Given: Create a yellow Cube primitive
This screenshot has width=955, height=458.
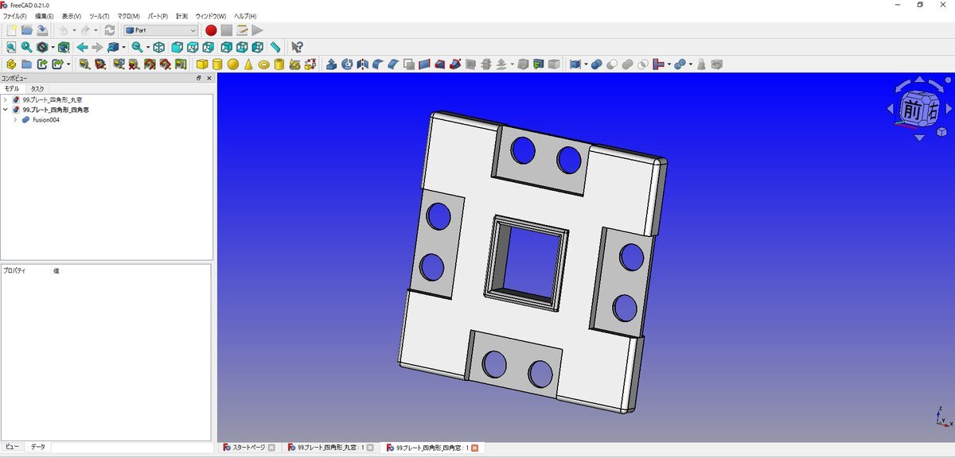Looking at the screenshot, I should (202, 64).
